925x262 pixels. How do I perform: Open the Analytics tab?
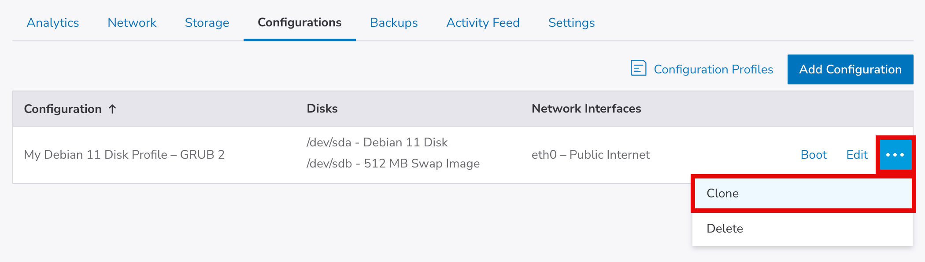tap(53, 23)
